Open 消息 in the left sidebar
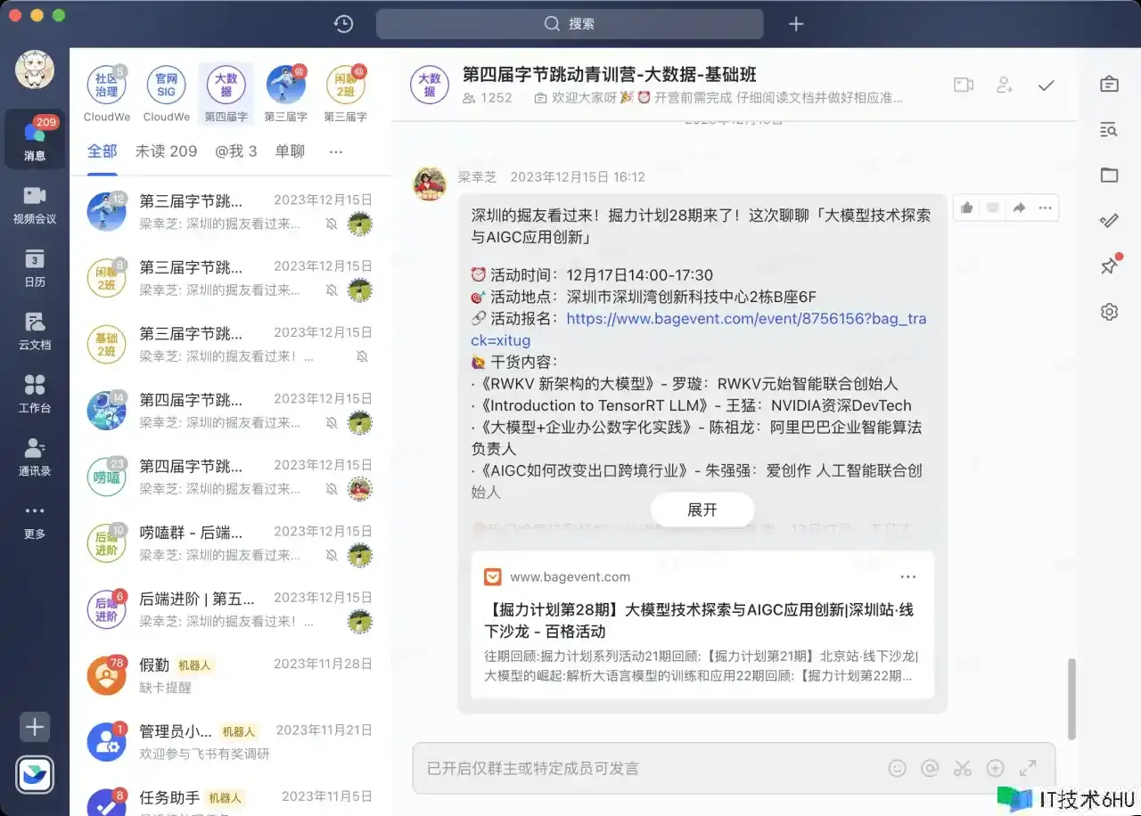 pyautogui.click(x=34, y=139)
